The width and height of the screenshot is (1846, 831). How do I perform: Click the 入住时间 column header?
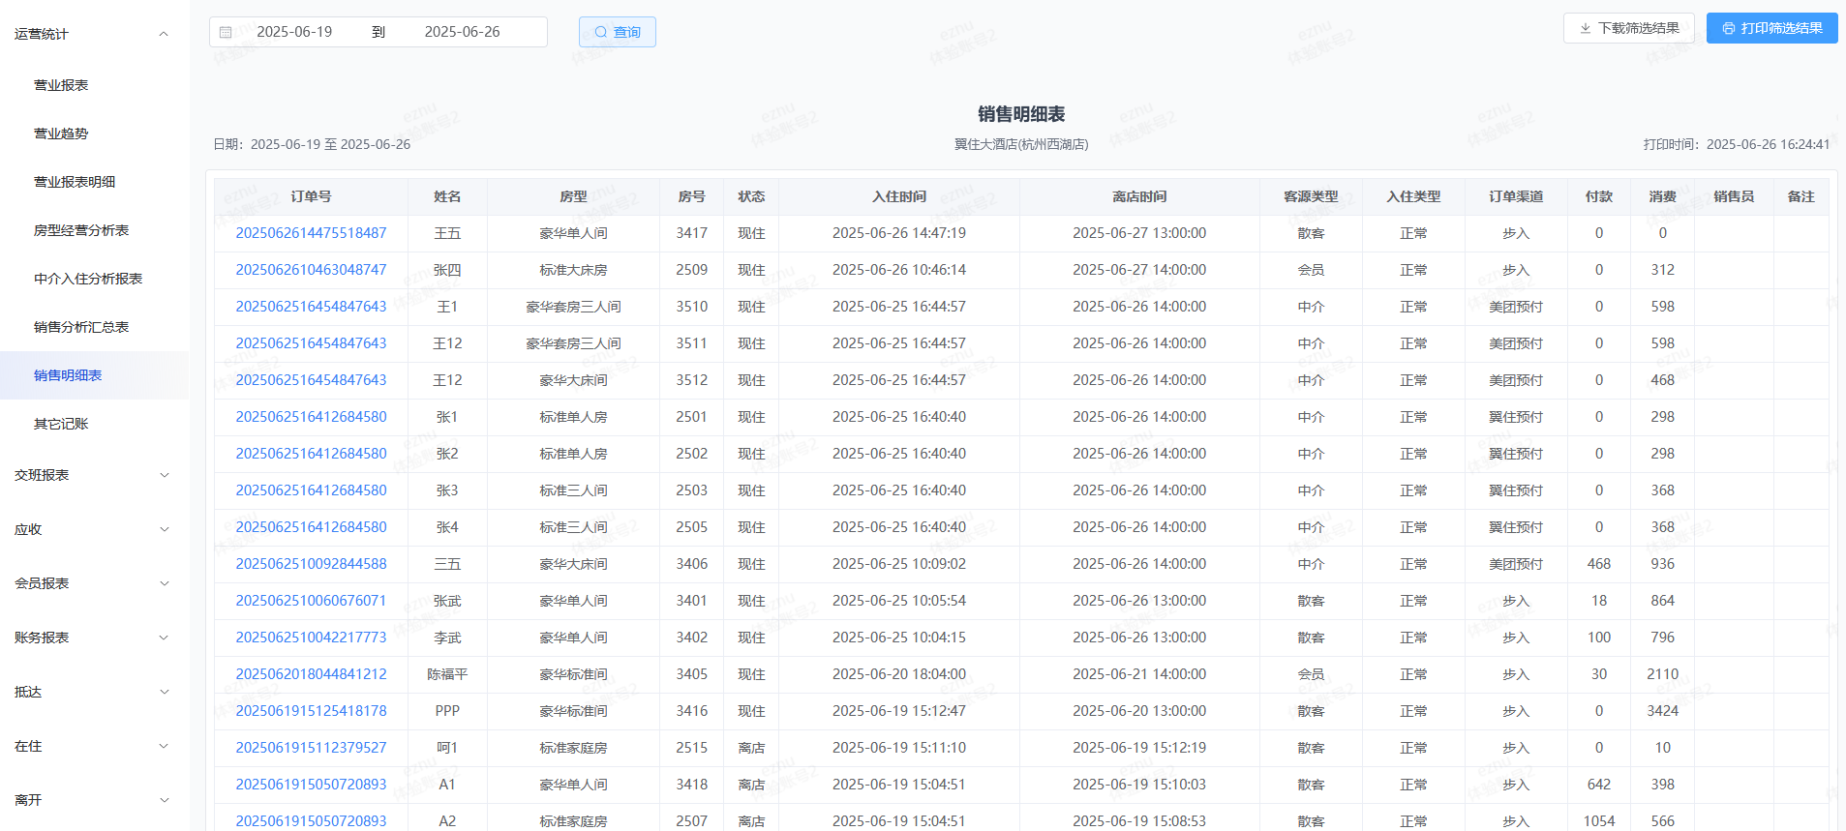coord(899,196)
